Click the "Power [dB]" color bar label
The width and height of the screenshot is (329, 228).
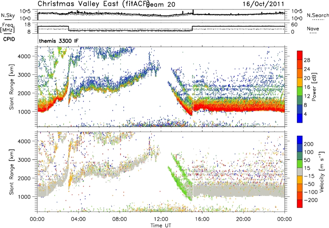coord(314,87)
